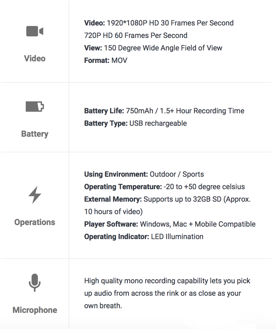276x329 pixels.
Task: Click the 720P HD 60 Frames text
Action: pyautogui.click(x=136, y=35)
